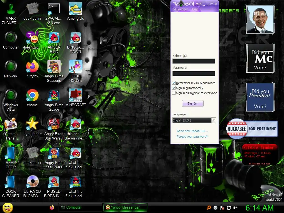
Task: Toggle Remember my ID & password checkbox
Action: [x=174, y=83]
